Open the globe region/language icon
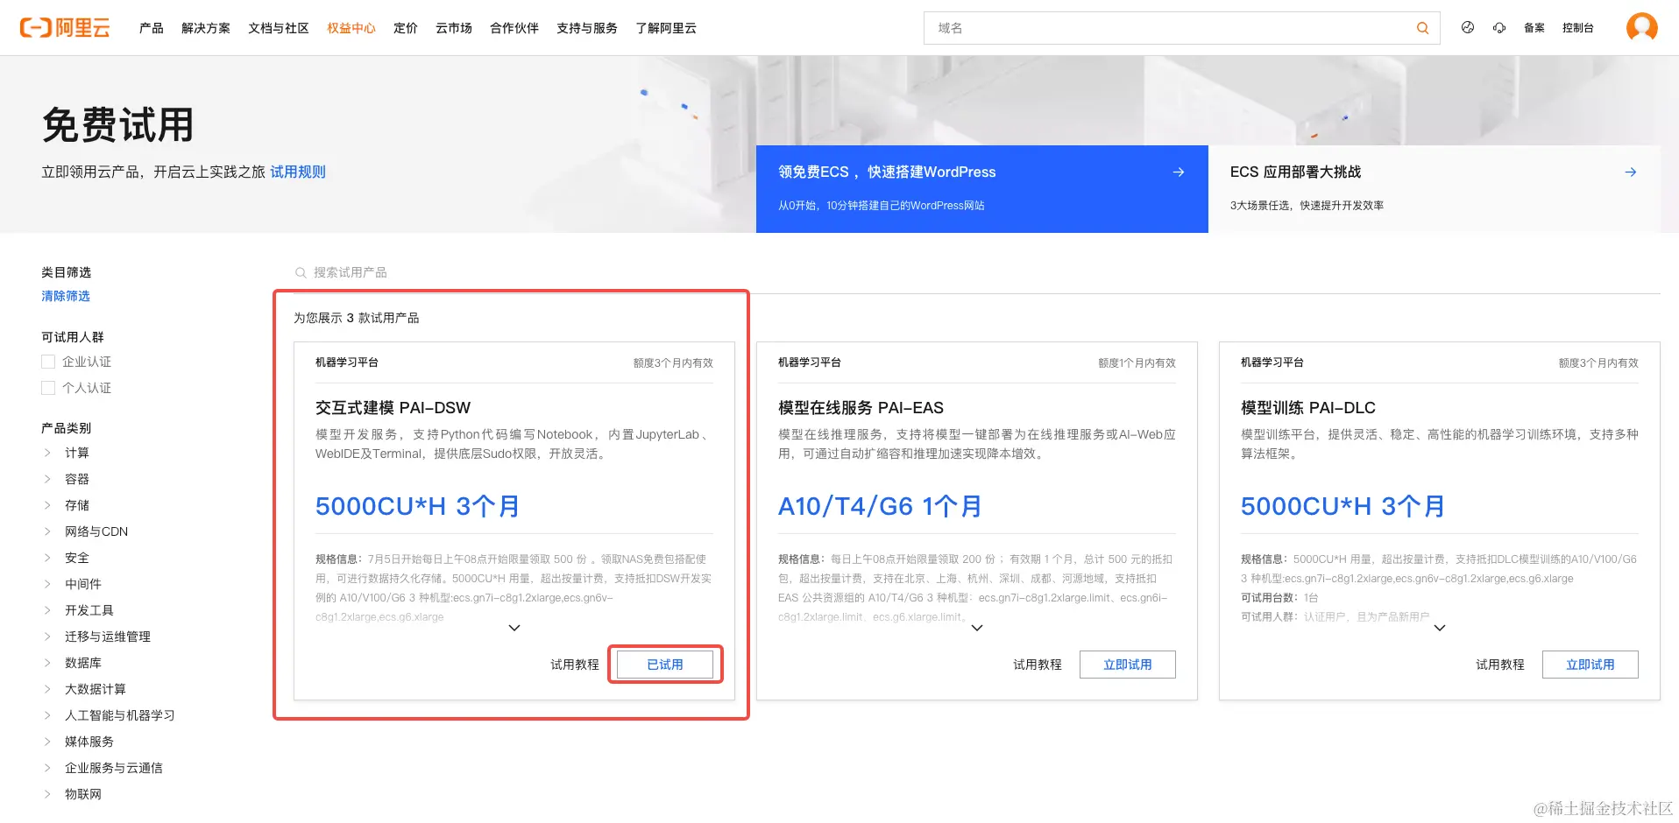 (x=1468, y=28)
